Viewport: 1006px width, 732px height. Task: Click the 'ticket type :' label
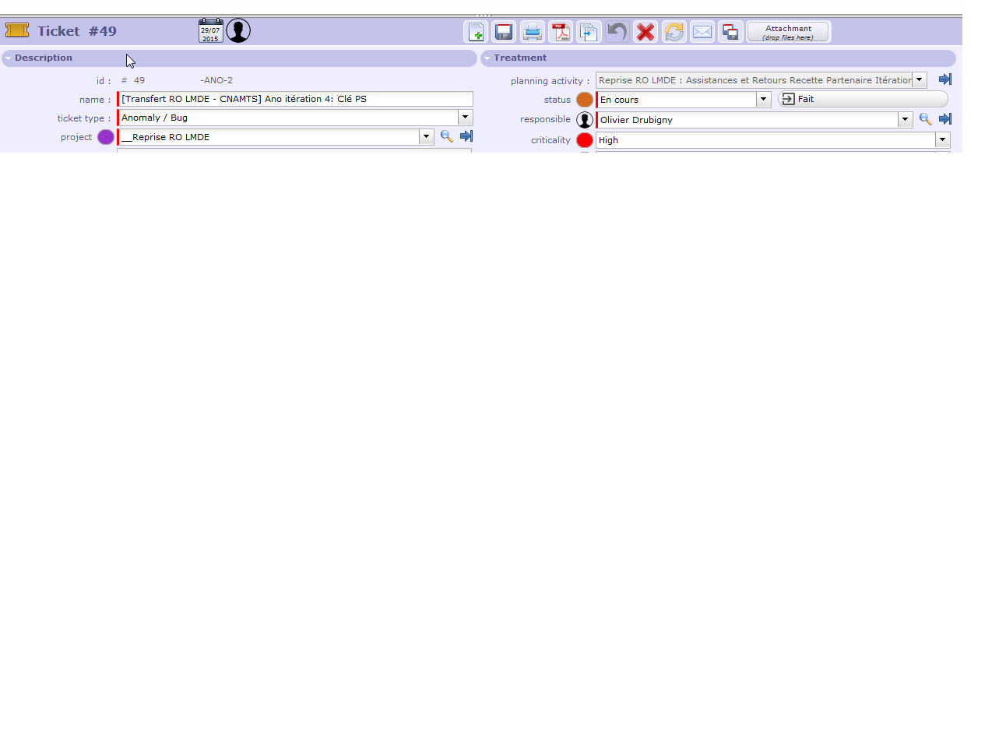84,118
